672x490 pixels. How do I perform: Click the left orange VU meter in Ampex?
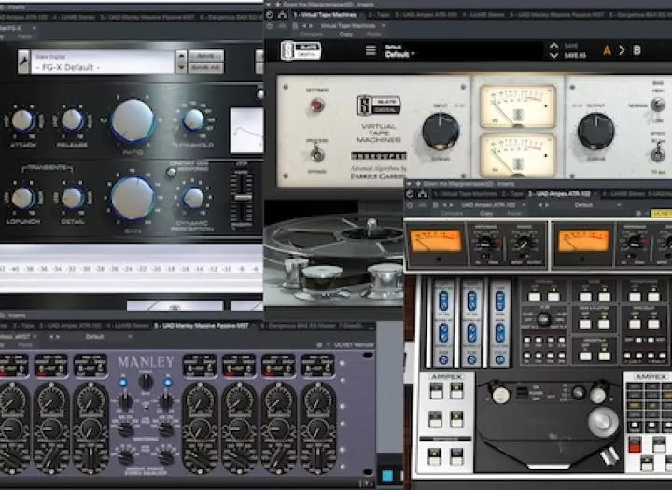tap(435, 241)
